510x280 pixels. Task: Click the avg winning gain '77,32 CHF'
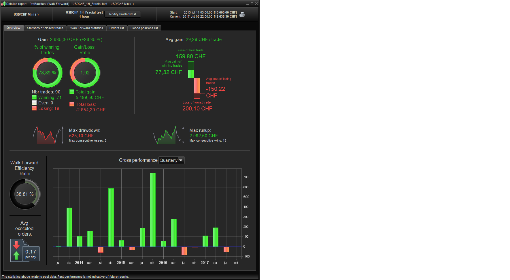point(169,72)
